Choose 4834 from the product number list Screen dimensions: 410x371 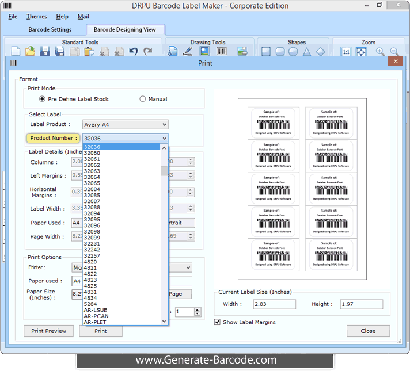[122, 298]
